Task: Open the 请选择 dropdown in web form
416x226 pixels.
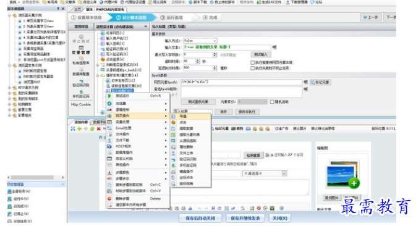Action: coord(265,174)
